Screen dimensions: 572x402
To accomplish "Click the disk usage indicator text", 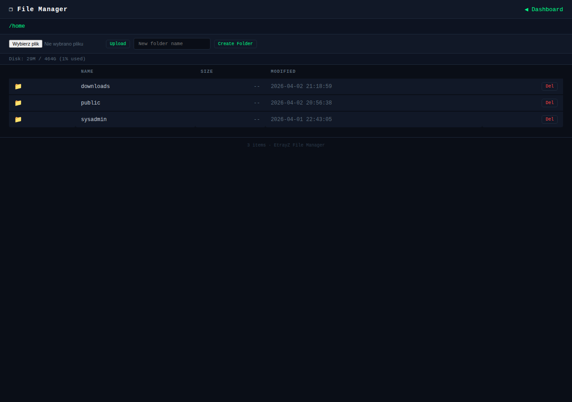I will tap(47, 59).
